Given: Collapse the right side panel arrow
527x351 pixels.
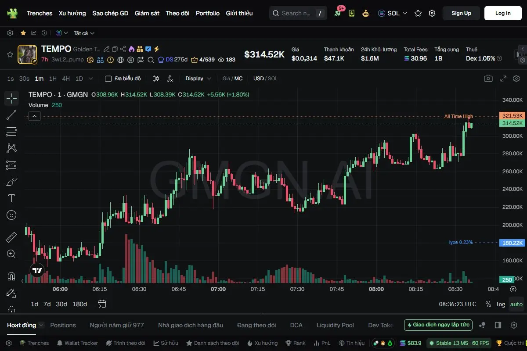Looking at the screenshot, I should pyautogui.click(x=522, y=49).
